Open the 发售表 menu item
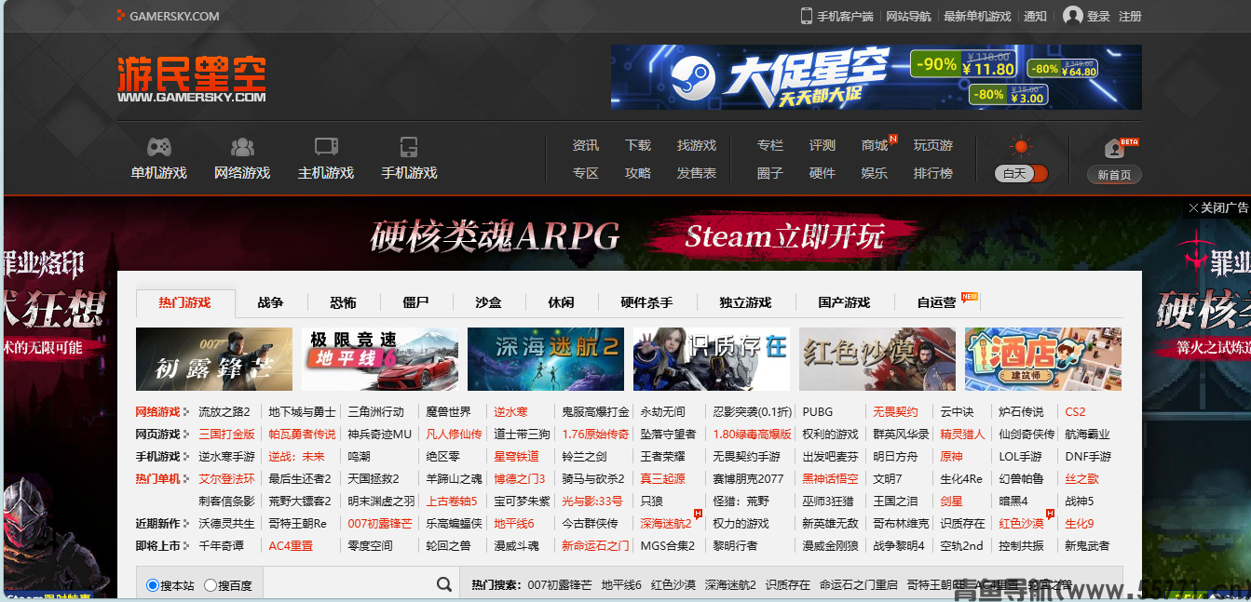Viewport: 1251px width, 602px height. coord(697,173)
